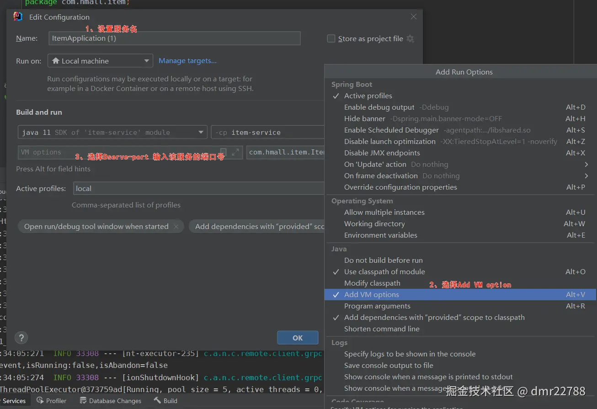Click the Active profiles field with local
The height and width of the screenshot is (409, 597).
click(x=198, y=188)
